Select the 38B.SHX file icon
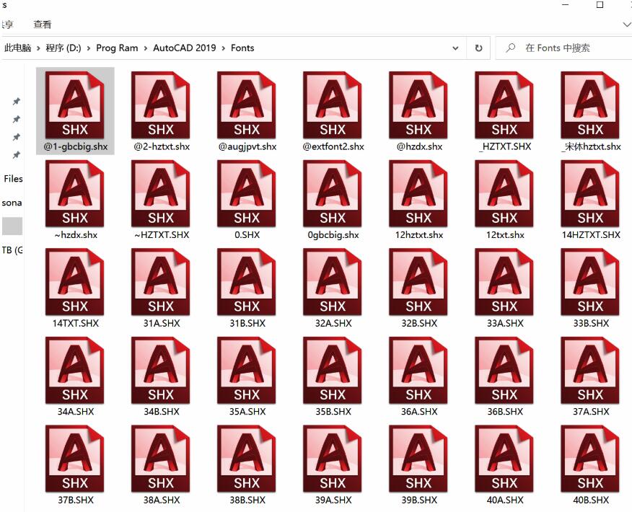The image size is (632, 512). click(x=246, y=458)
